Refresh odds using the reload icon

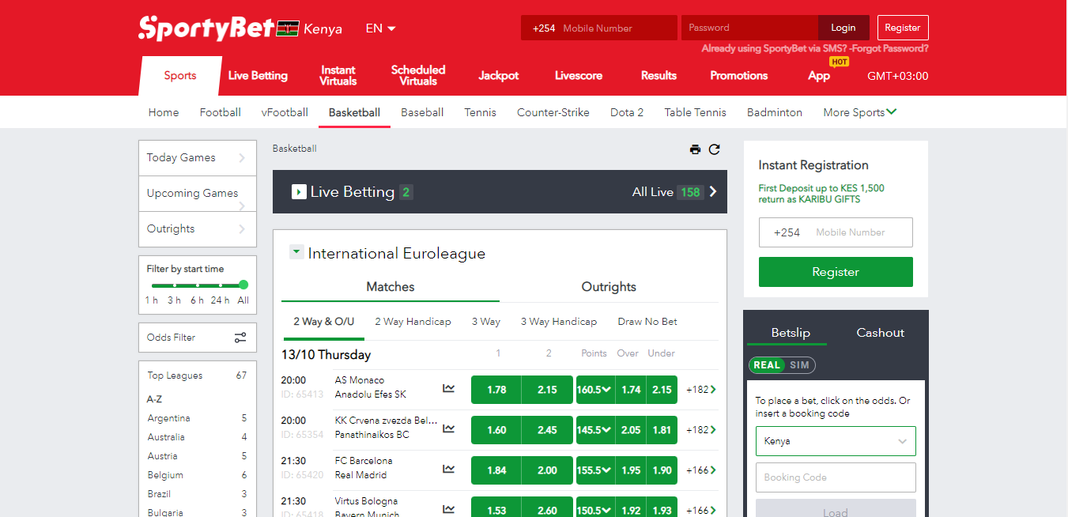714,149
